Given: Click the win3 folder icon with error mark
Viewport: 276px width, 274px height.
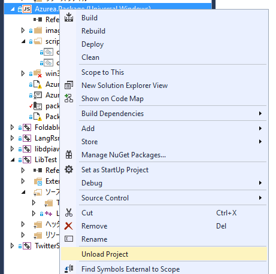Looking at the screenshot, I should pos(38,74).
